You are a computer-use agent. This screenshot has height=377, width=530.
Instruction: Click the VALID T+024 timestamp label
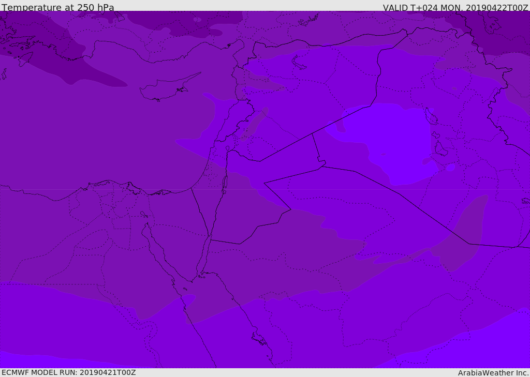click(x=455, y=8)
